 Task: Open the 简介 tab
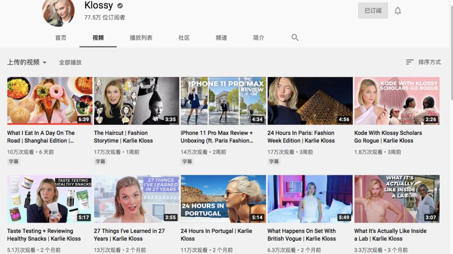point(258,38)
